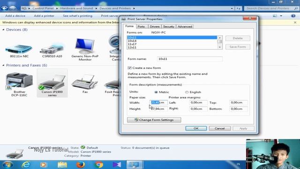Click the Bottom margin field
The width and height of the screenshot is (300, 169).
coord(239,109)
